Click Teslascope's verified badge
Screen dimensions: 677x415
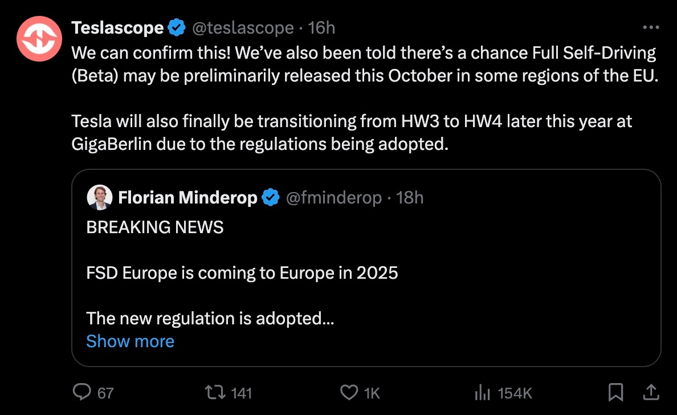(x=177, y=27)
